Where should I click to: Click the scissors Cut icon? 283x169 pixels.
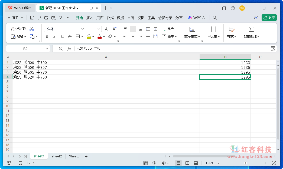coord(32,29)
